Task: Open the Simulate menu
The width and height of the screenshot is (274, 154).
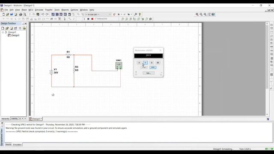Action: click(39, 10)
